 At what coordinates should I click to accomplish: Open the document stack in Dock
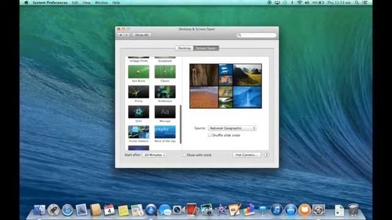(x=339, y=210)
